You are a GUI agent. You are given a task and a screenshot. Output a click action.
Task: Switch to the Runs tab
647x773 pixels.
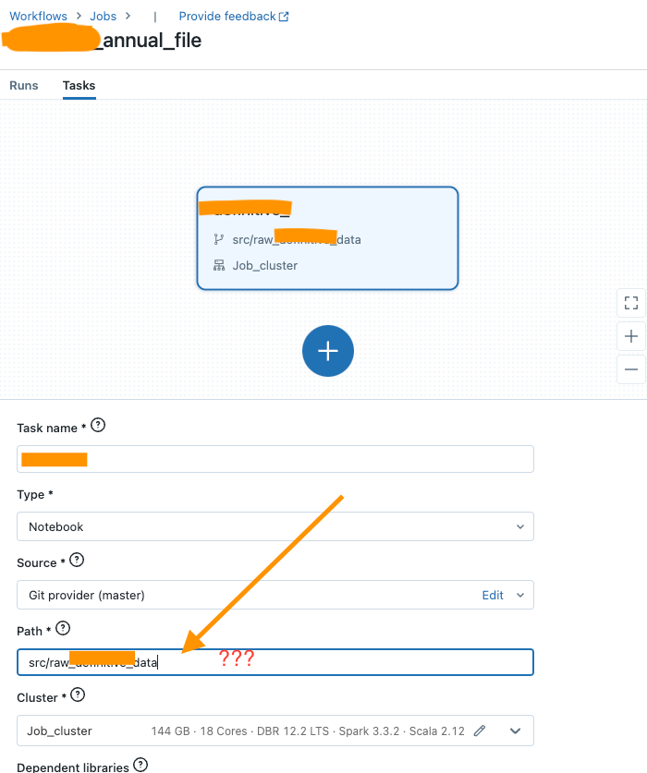(24, 85)
